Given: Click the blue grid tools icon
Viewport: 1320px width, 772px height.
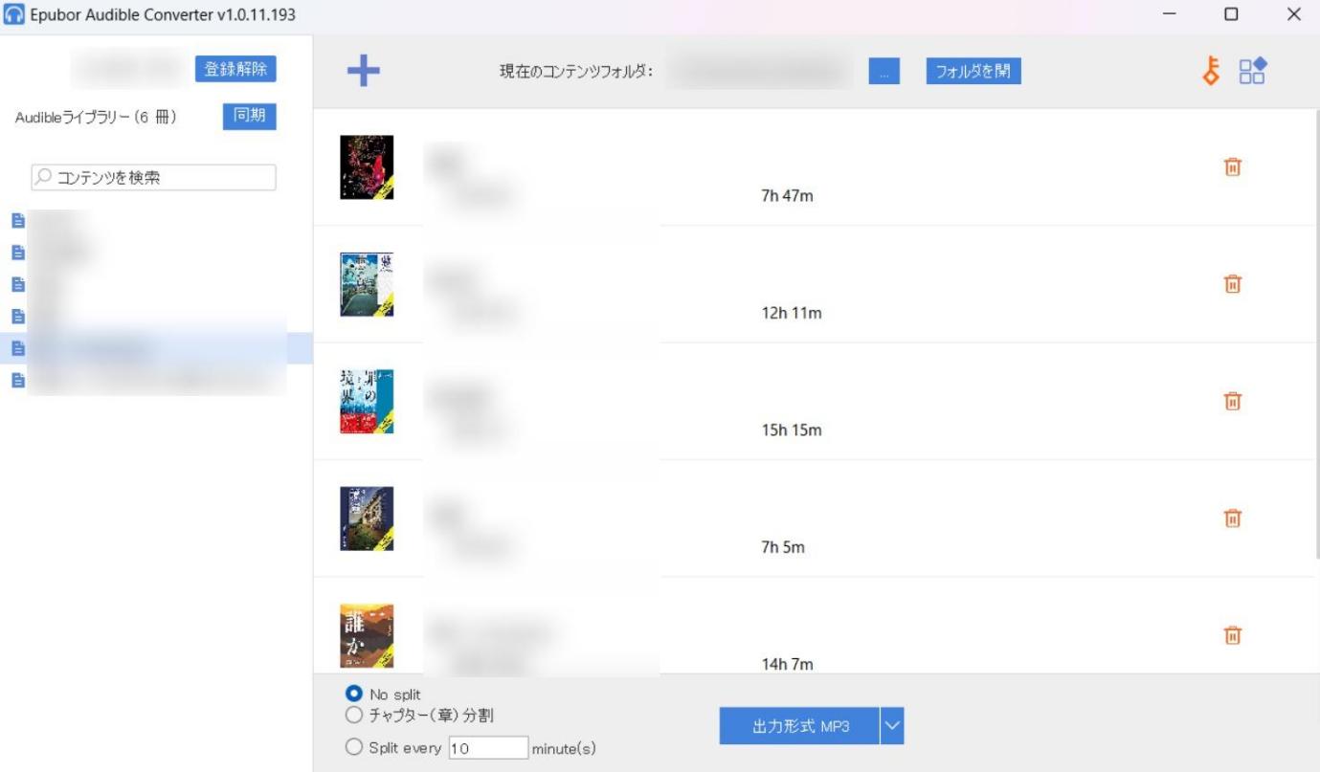Looking at the screenshot, I should pyautogui.click(x=1252, y=71).
